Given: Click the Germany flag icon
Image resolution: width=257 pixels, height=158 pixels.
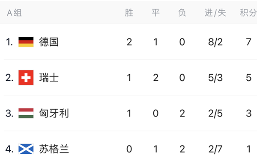Looking at the screenshot, I should [x=26, y=42].
